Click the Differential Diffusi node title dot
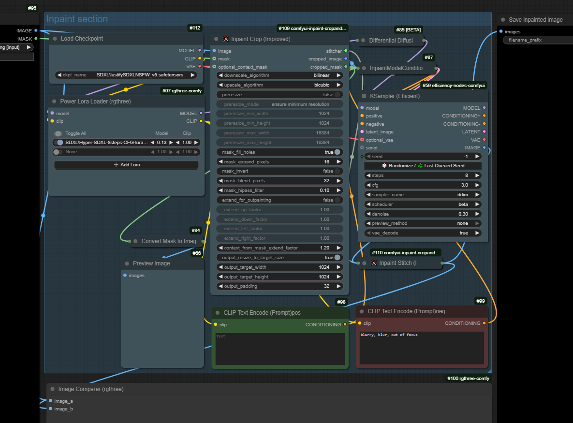 pyautogui.click(x=363, y=41)
